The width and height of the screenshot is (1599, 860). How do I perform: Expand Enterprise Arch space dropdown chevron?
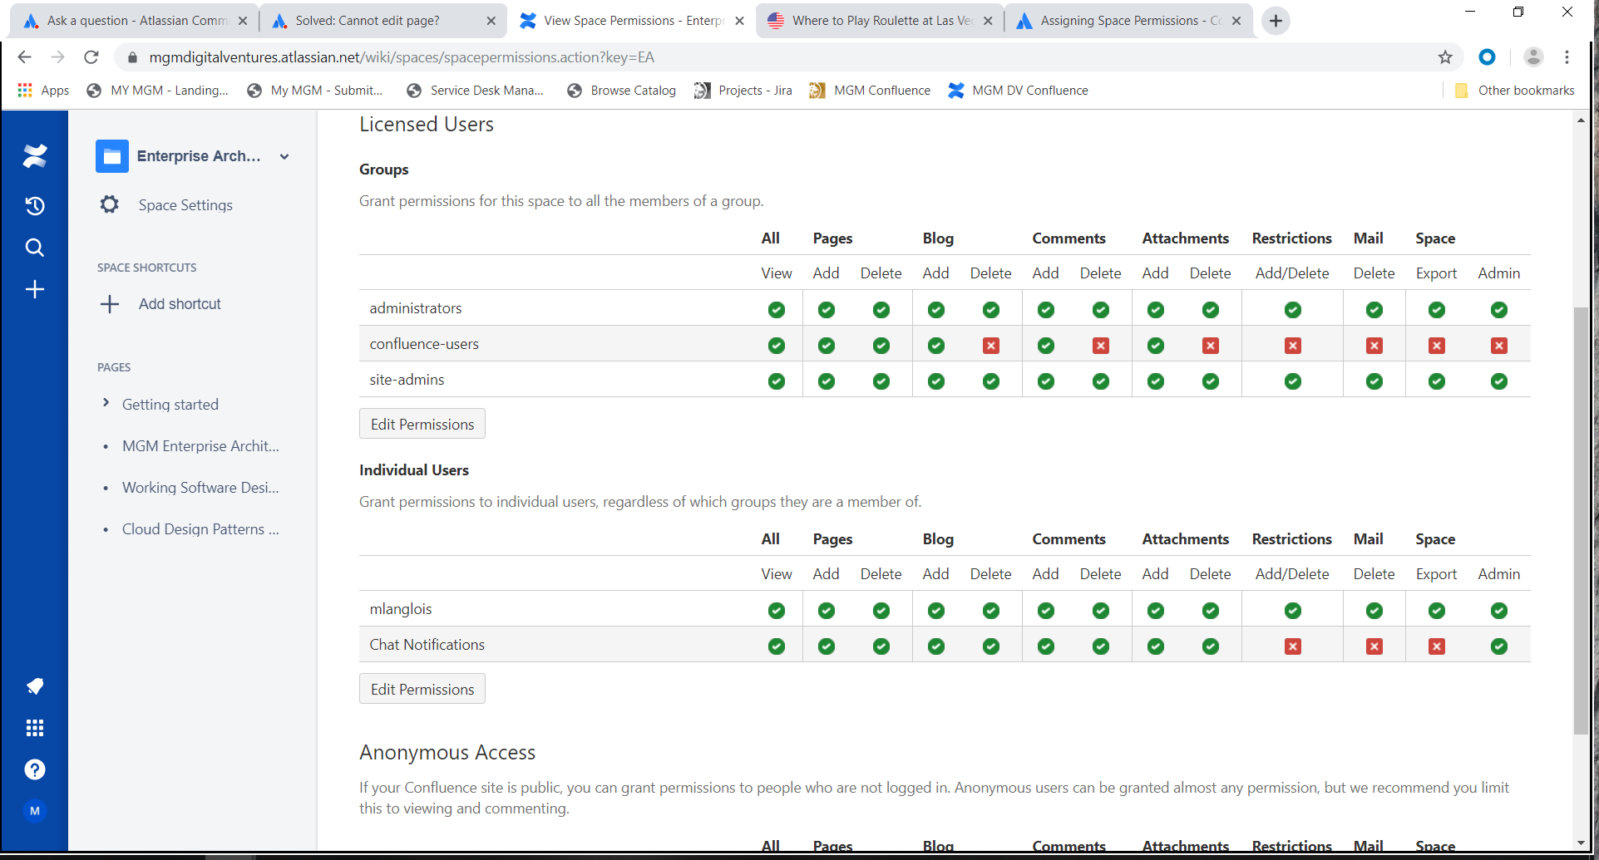[284, 156]
